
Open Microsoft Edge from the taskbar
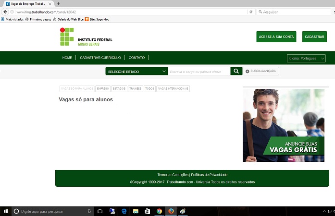point(124,211)
